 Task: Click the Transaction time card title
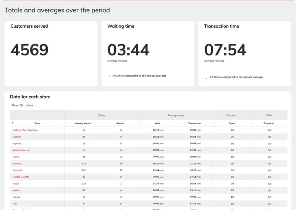pos(222,26)
